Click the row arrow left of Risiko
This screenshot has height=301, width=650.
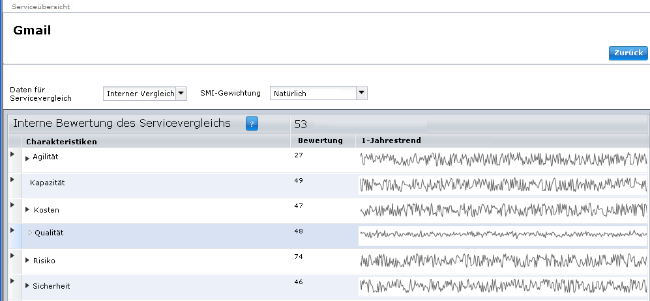12,256
